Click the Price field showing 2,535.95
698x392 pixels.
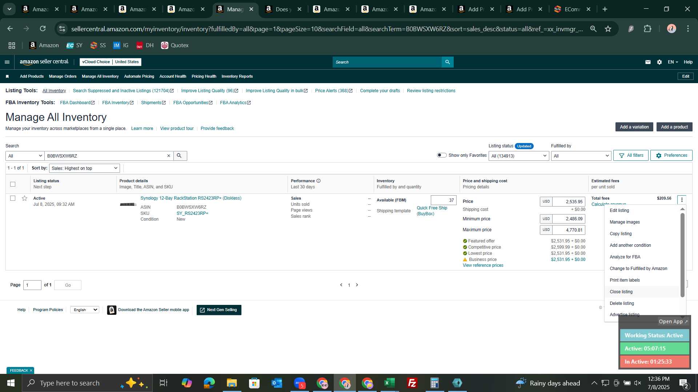[x=569, y=202]
